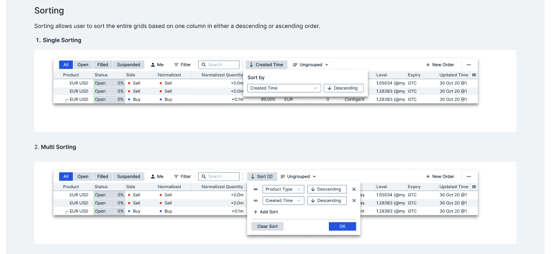Click the Sort (2) toolbar button
551x254 pixels.
262,177
